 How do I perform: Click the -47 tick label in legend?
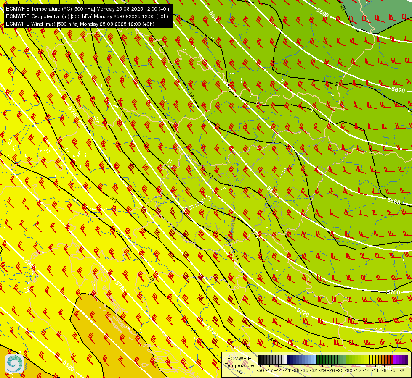[x=269, y=370]
